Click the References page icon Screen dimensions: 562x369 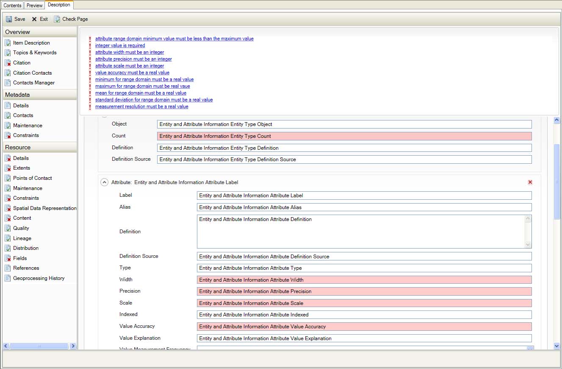(8, 268)
